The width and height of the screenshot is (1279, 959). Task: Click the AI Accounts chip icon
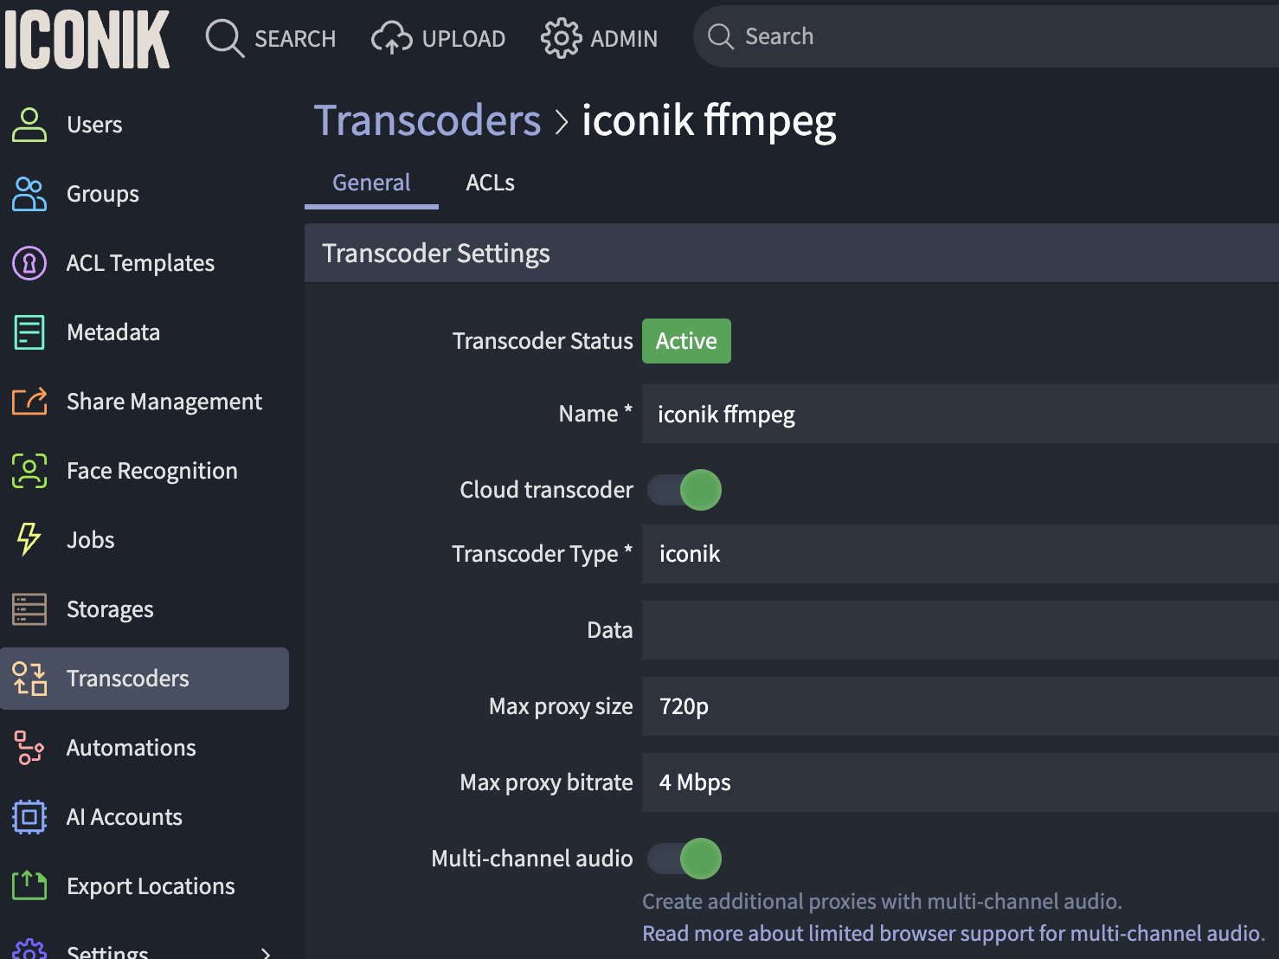[x=29, y=817]
